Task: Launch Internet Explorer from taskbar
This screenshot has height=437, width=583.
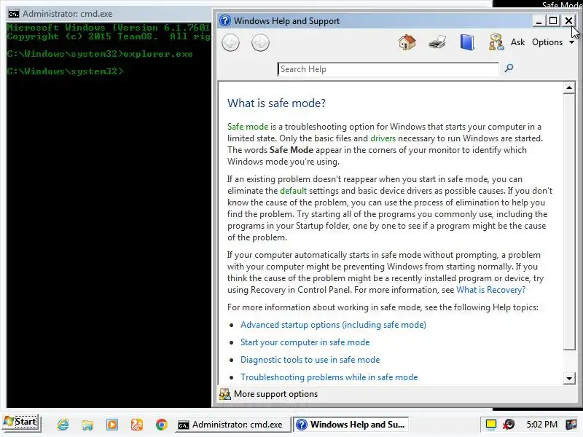Action: [63, 425]
